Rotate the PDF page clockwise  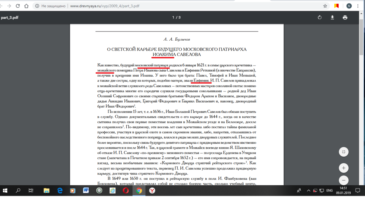click(x=319, y=17)
